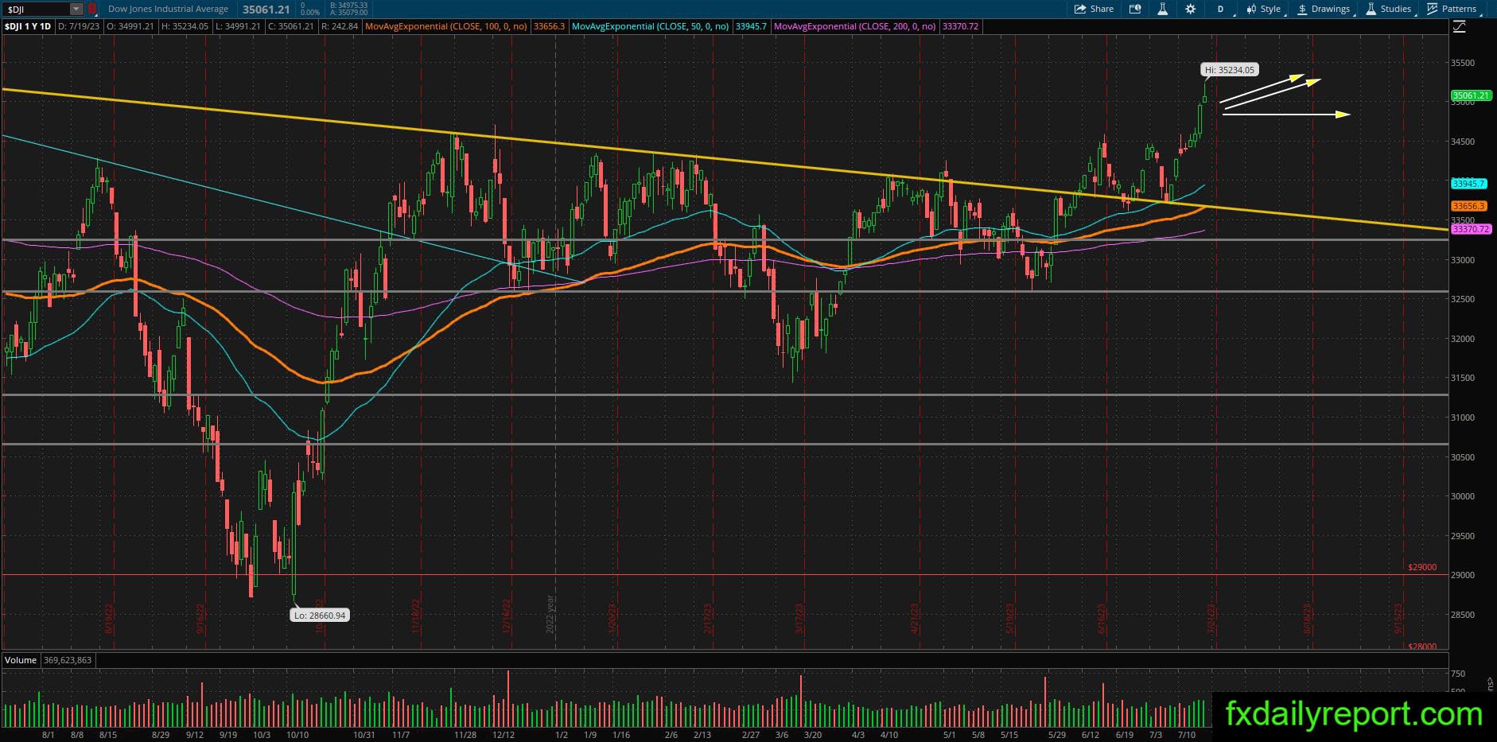The height and width of the screenshot is (742, 1497).
Task: Click the 10/31 date axis label
Action: coord(364,735)
